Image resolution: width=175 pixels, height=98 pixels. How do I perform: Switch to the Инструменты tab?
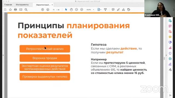22,5
